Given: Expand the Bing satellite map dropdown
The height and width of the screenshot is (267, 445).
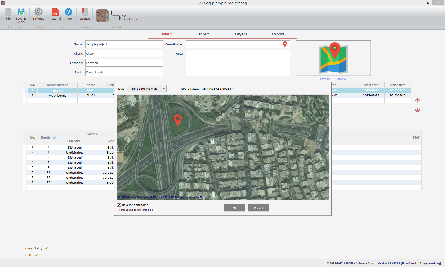Looking at the screenshot, I should coord(147,89).
